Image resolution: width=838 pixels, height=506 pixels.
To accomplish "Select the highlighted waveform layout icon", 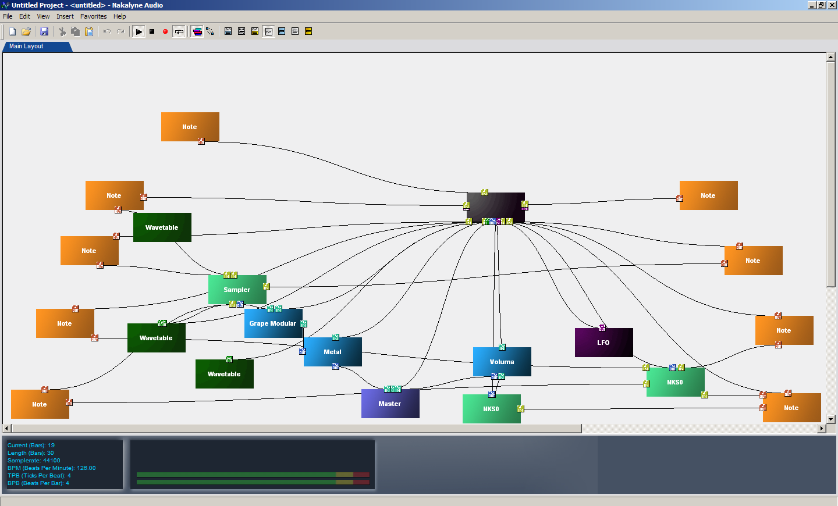I will (269, 31).
